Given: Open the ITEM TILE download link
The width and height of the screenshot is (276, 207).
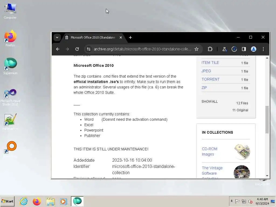Looking at the screenshot, I should (210, 63).
